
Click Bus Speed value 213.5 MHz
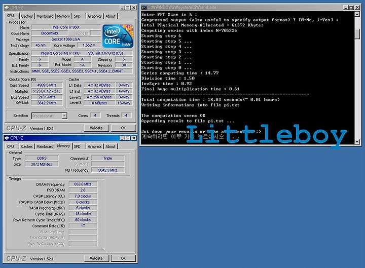[47, 97]
